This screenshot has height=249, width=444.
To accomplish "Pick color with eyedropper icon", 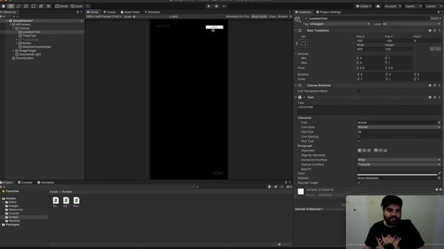I will click(439, 174).
